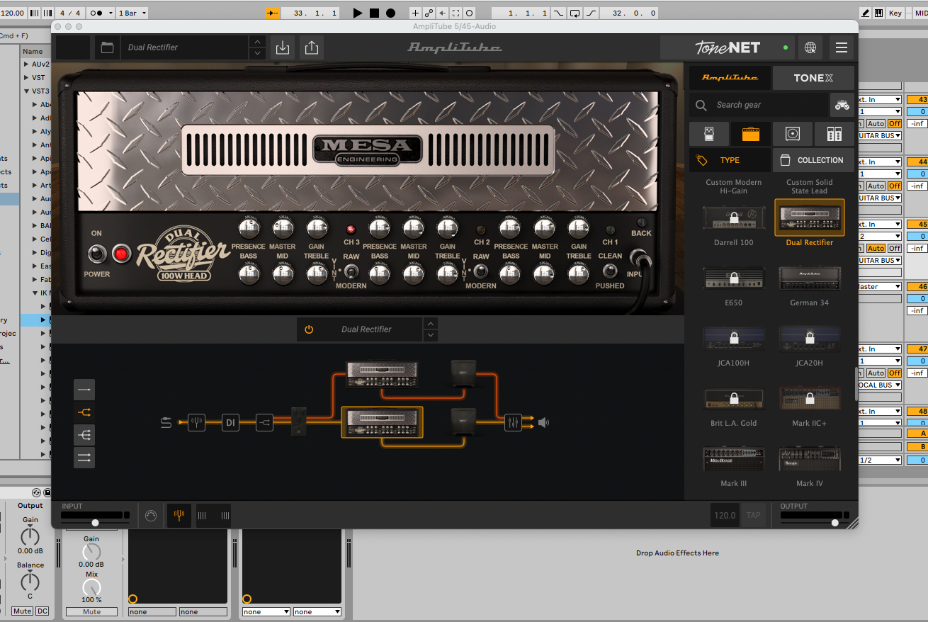The image size is (928, 622).
Task: Flip the CH 1 CLEAN/PUSHED switch
Action: click(x=609, y=271)
